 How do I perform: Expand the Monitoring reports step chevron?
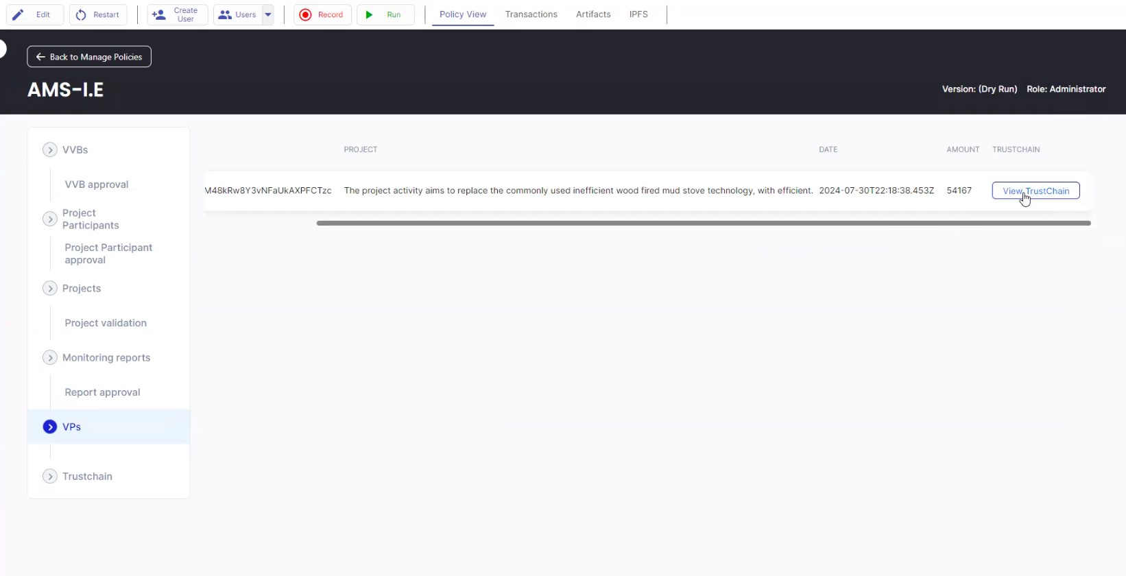point(50,357)
